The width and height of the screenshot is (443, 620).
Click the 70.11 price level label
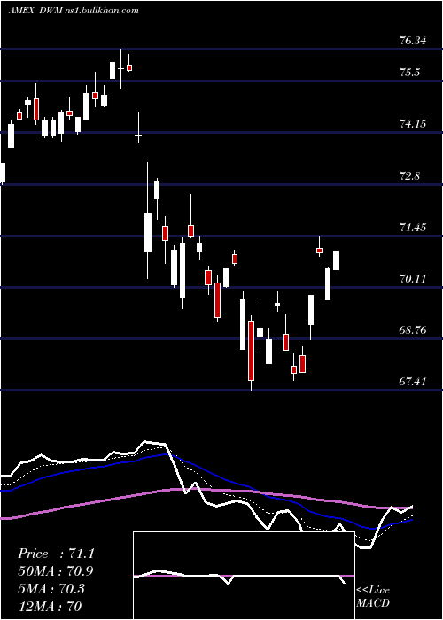(414, 279)
